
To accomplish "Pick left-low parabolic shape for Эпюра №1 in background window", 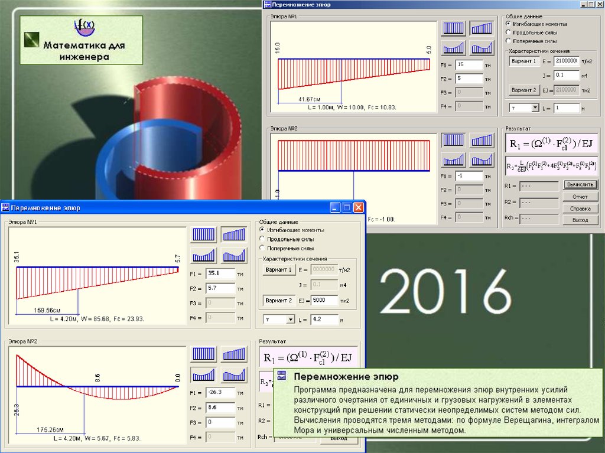I will coord(453,48).
